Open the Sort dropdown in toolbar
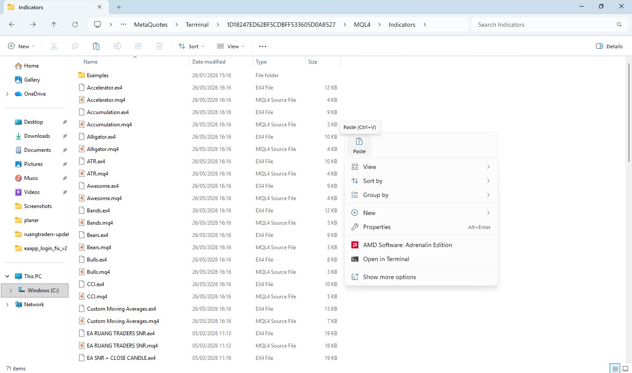 191,46
